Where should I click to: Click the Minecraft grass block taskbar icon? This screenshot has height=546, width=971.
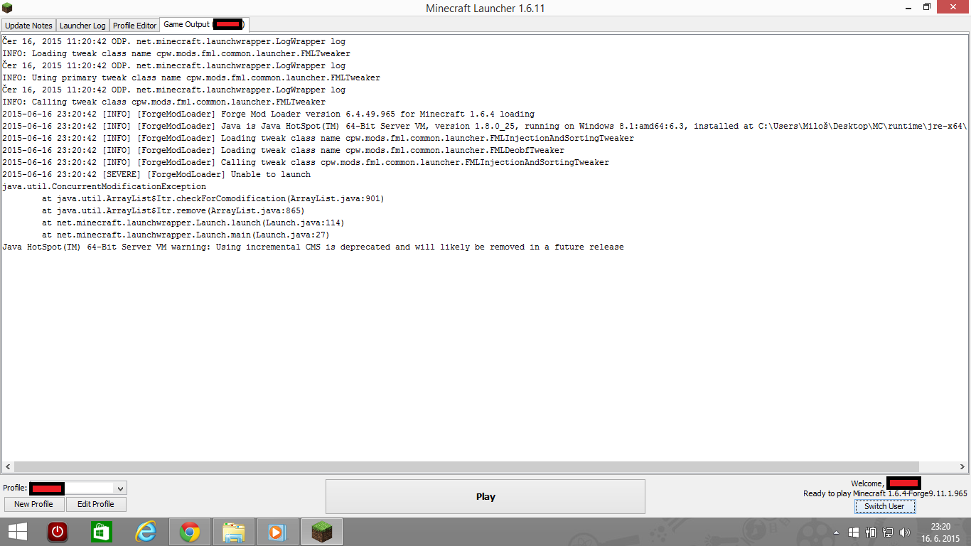[x=322, y=532]
